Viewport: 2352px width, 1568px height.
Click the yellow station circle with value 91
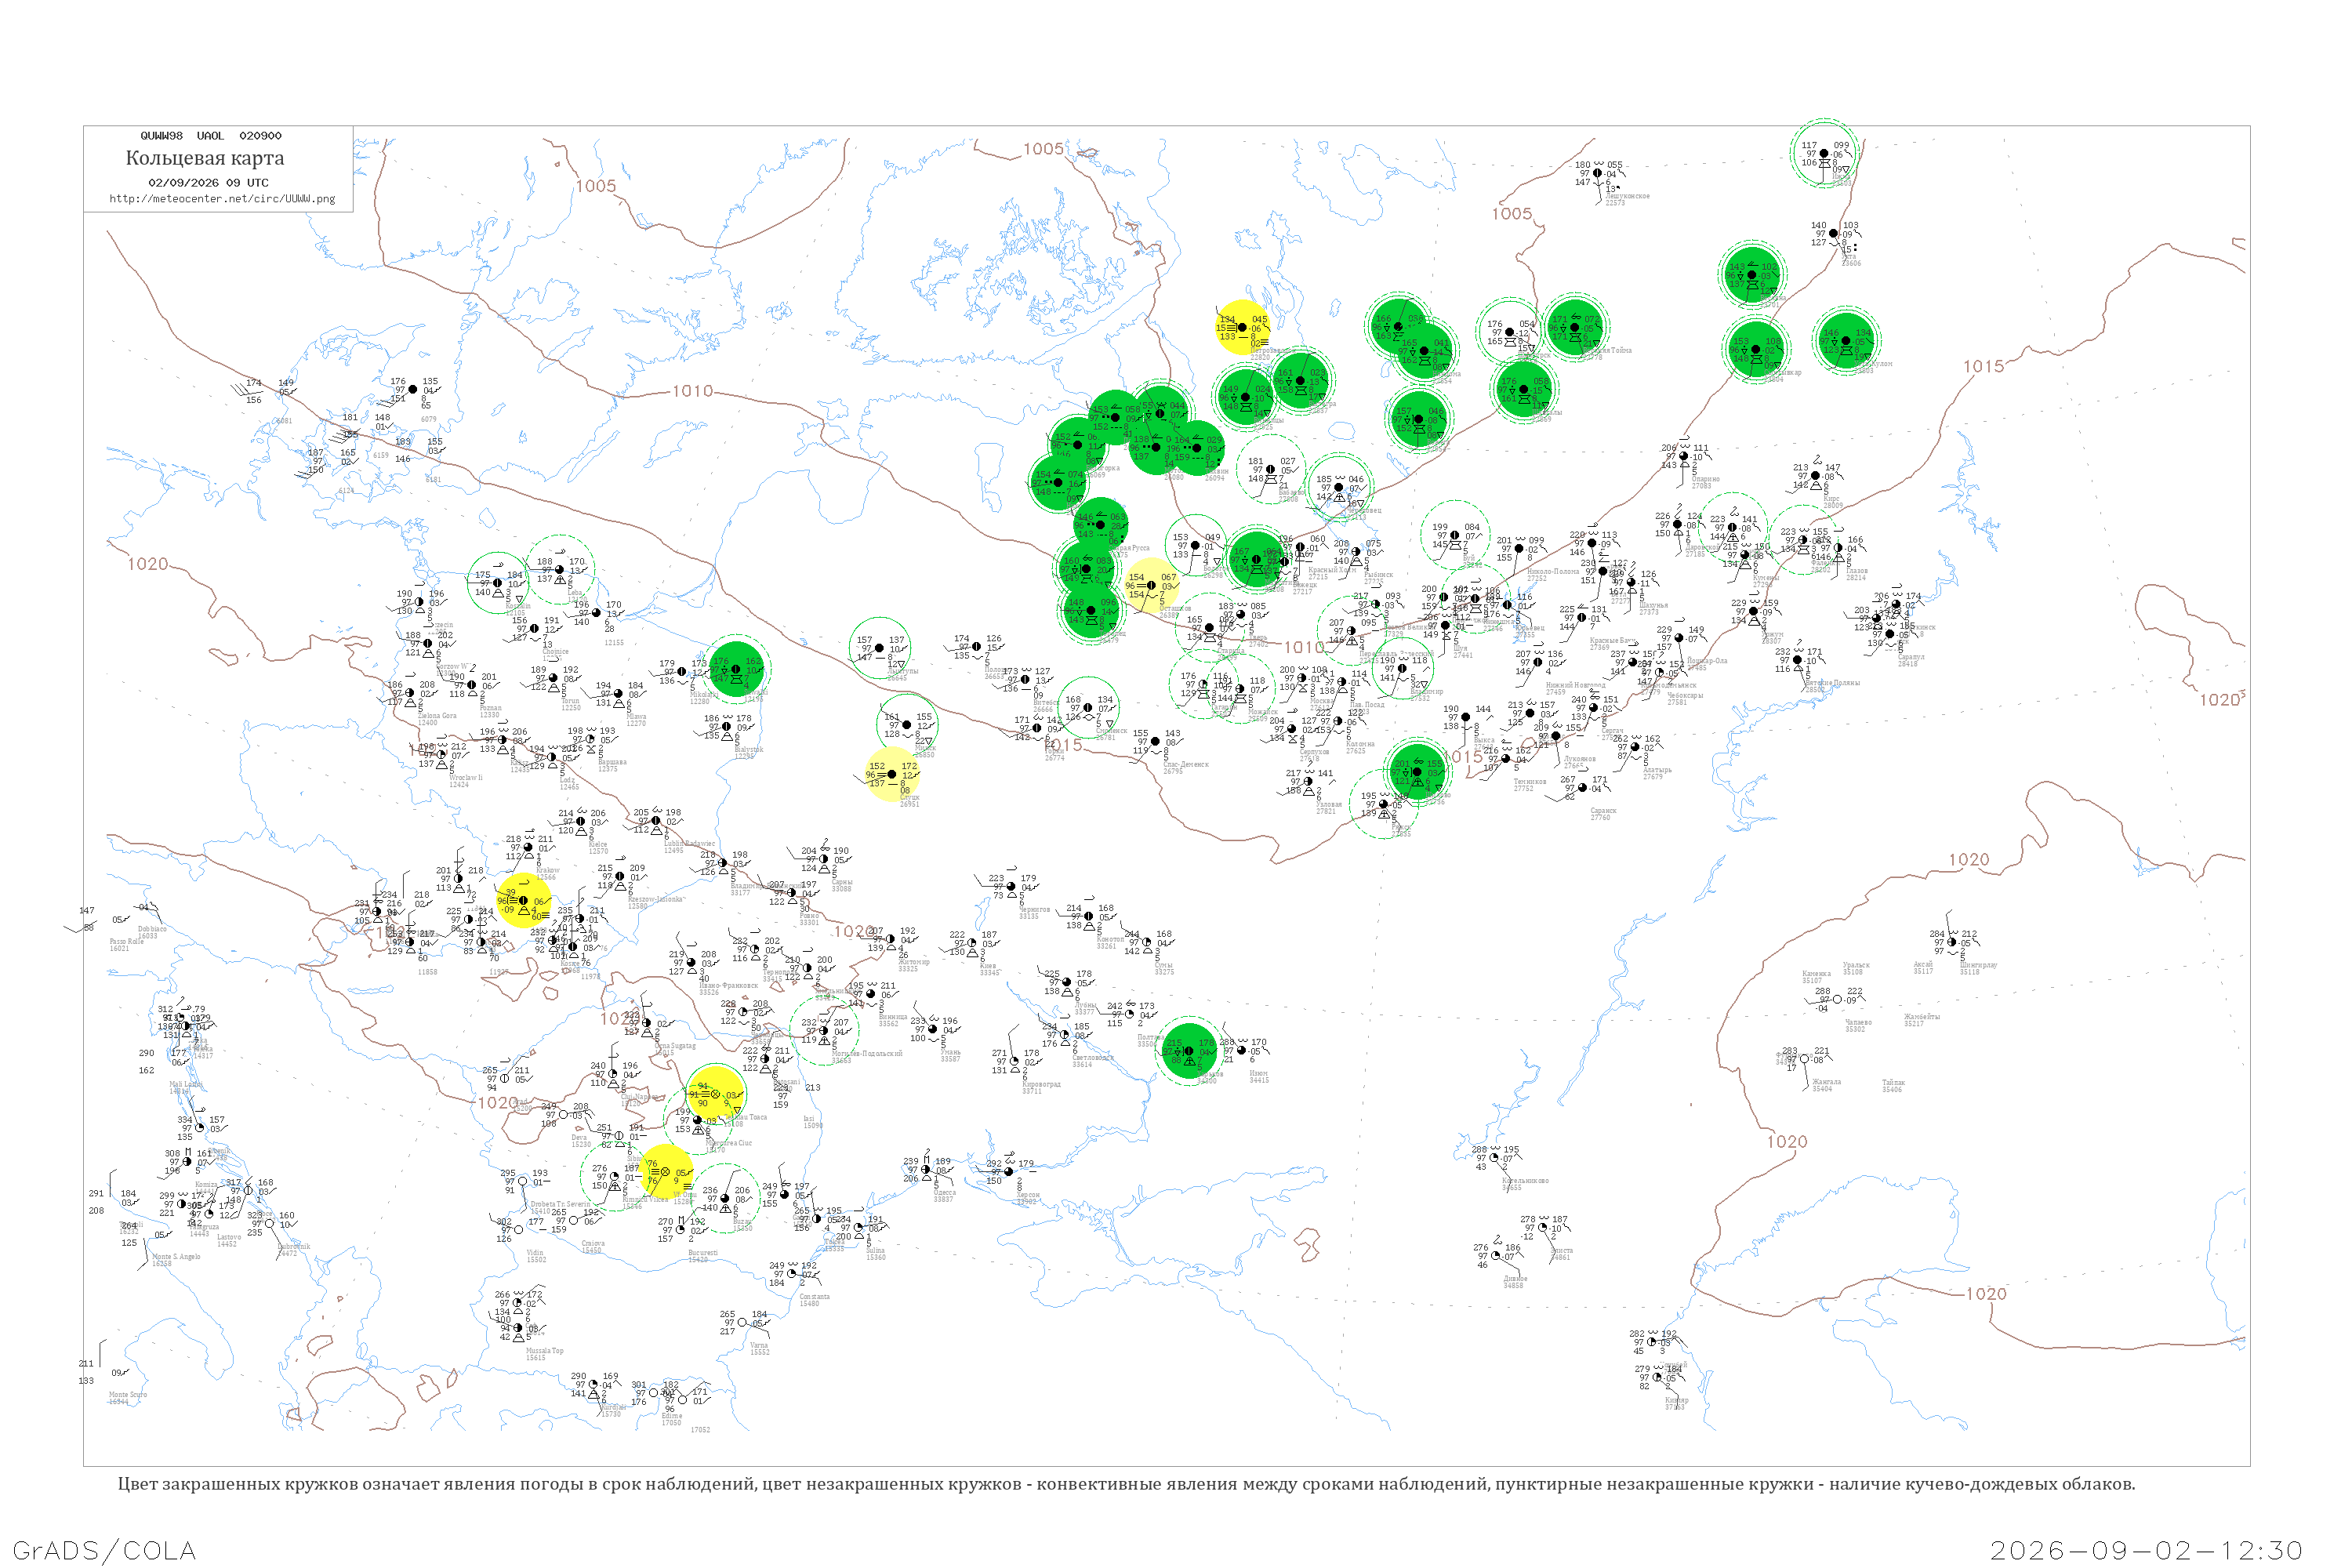pos(716,1094)
